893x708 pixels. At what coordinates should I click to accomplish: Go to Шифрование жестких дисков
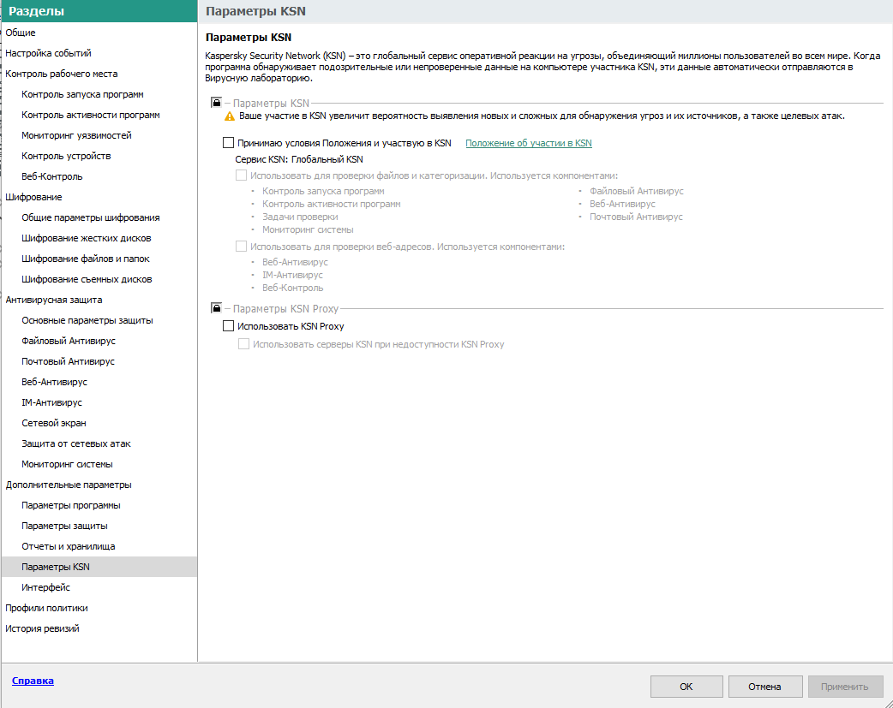click(x=99, y=238)
